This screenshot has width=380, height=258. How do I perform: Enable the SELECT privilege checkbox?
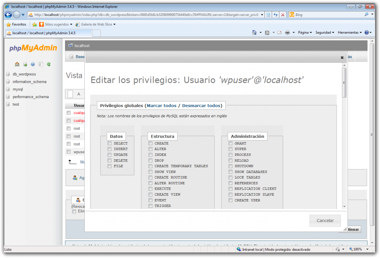109,143
